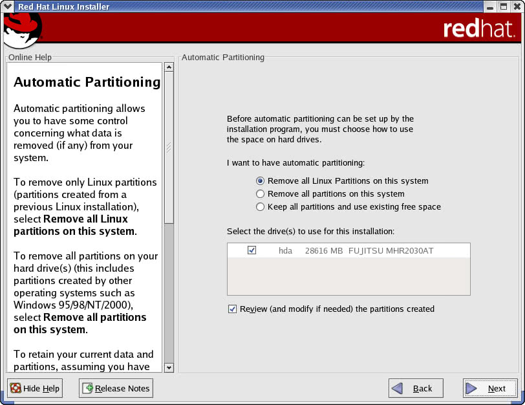Open the window menu arrow in title bar
Viewport: 525px width, 405px height.
click(x=8, y=6)
